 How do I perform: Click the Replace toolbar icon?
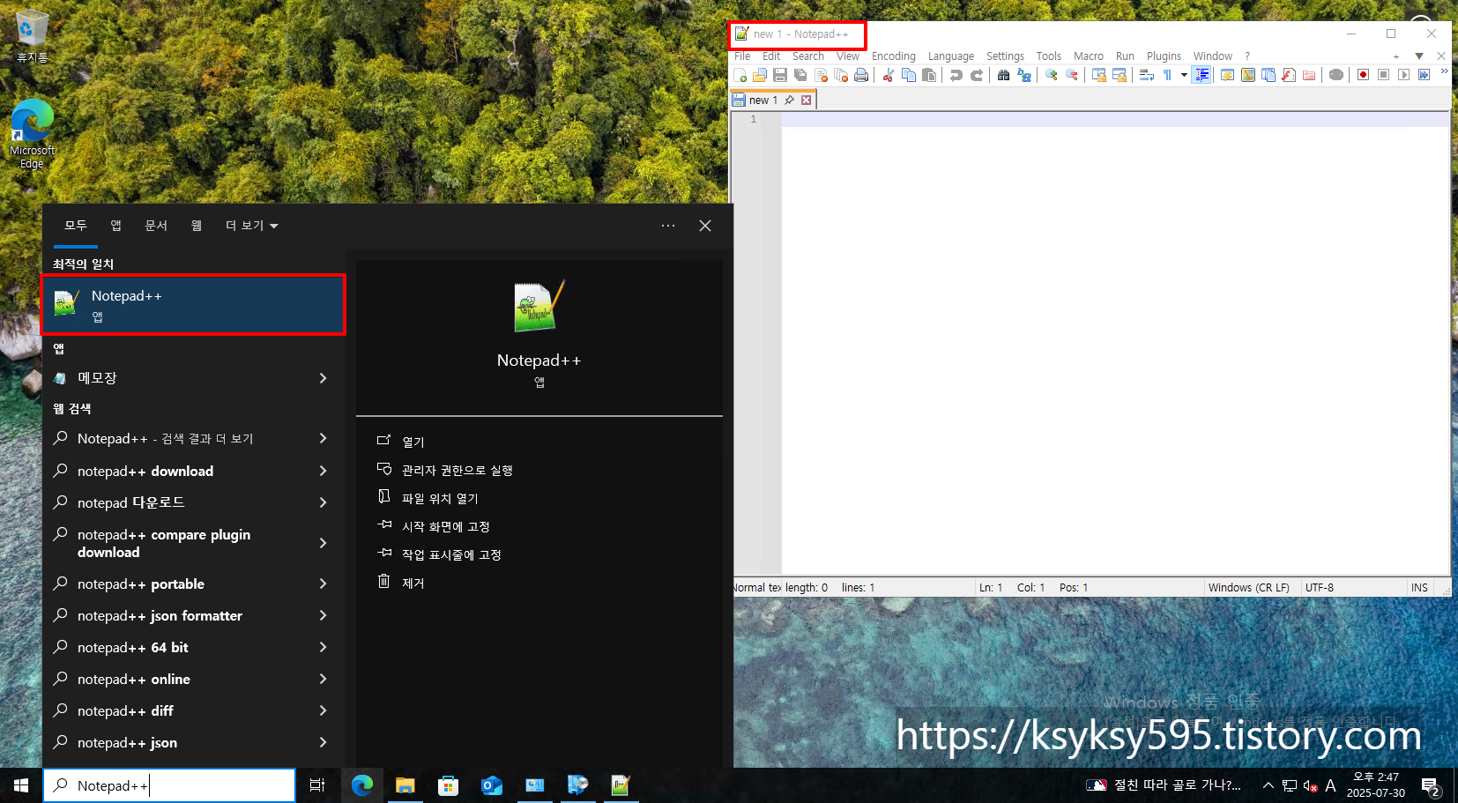(1024, 75)
